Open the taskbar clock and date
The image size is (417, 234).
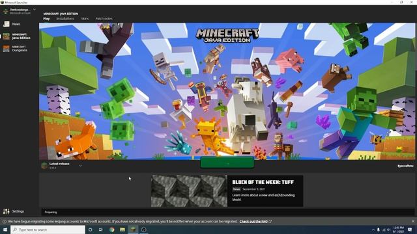point(398,229)
